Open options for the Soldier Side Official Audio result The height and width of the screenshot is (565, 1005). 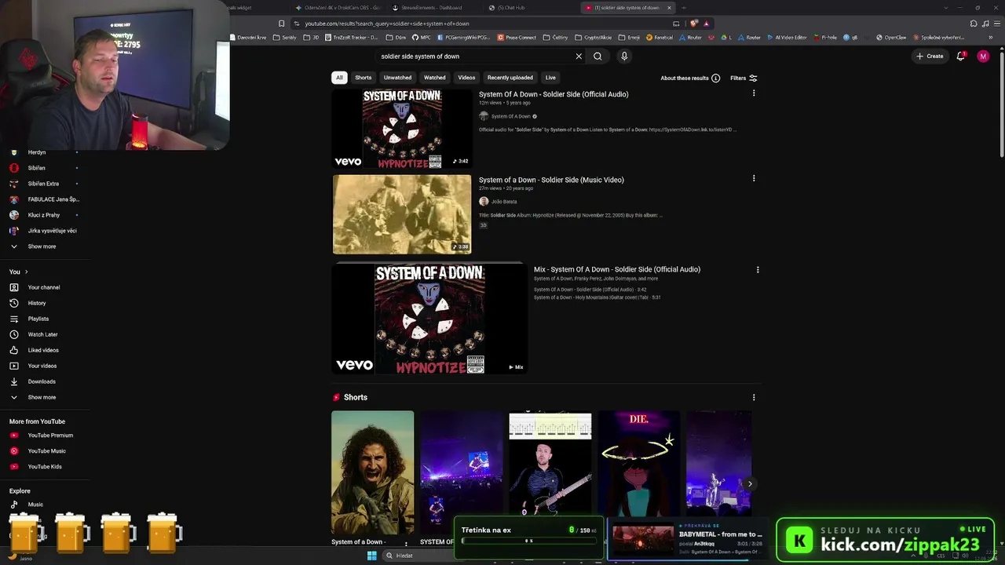[x=754, y=93]
